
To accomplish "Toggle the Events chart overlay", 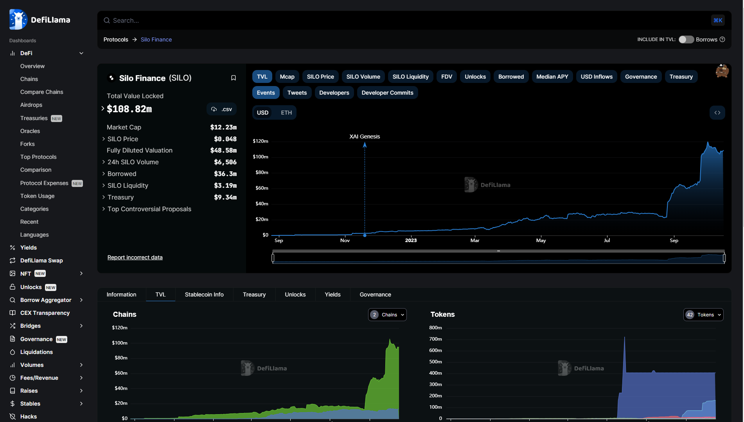I will pos(266,93).
